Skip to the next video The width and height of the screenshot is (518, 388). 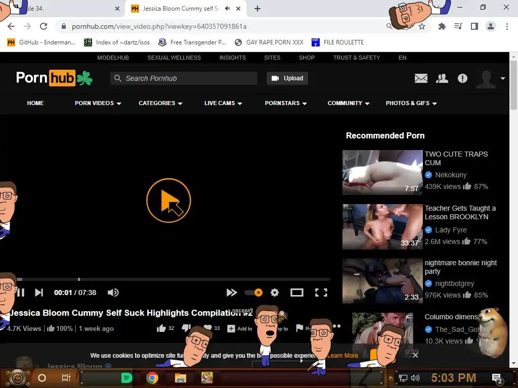(39, 293)
